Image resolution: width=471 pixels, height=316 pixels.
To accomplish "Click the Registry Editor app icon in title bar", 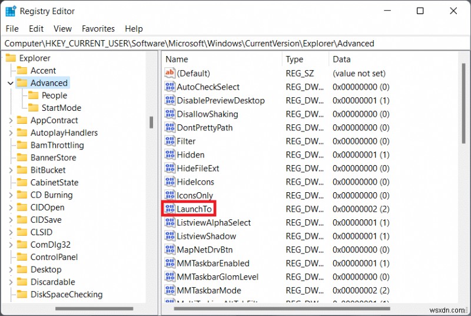I will tap(11, 11).
